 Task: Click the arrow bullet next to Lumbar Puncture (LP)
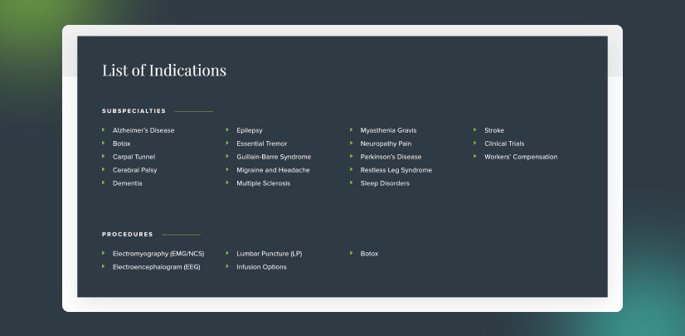[x=227, y=254]
